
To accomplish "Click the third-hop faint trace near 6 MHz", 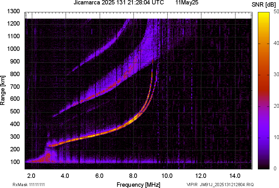I will (100, 51).
